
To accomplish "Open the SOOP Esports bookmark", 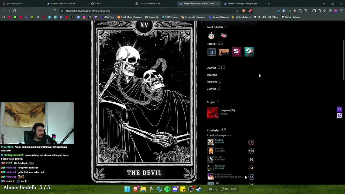I will pyautogui.click(x=170, y=17).
